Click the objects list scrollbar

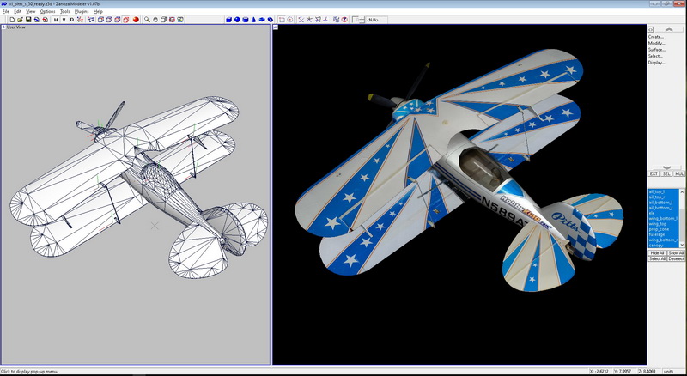[682, 218]
